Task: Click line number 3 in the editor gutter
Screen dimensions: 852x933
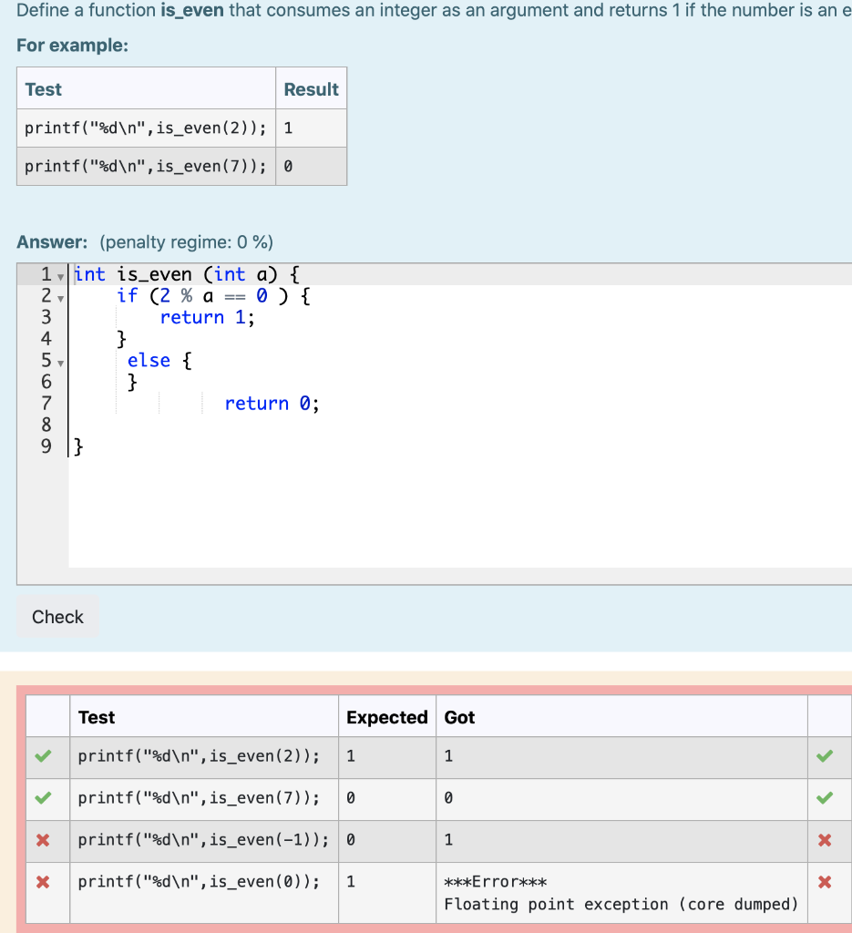Action: (x=46, y=317)
